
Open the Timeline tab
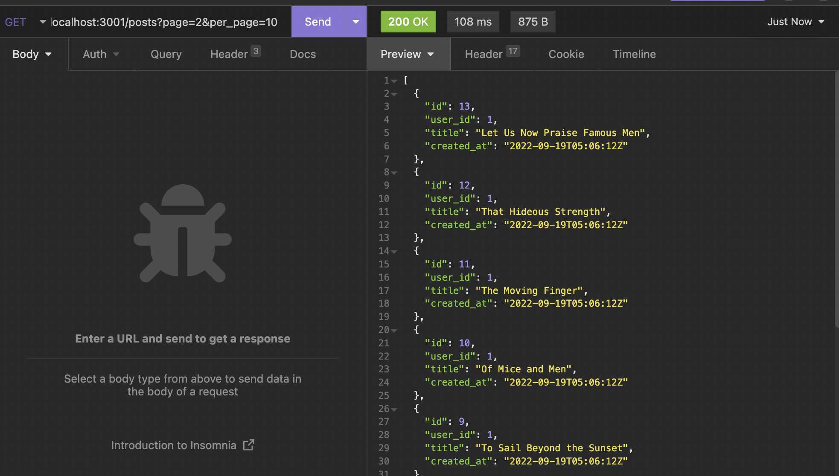click(634, 54)
